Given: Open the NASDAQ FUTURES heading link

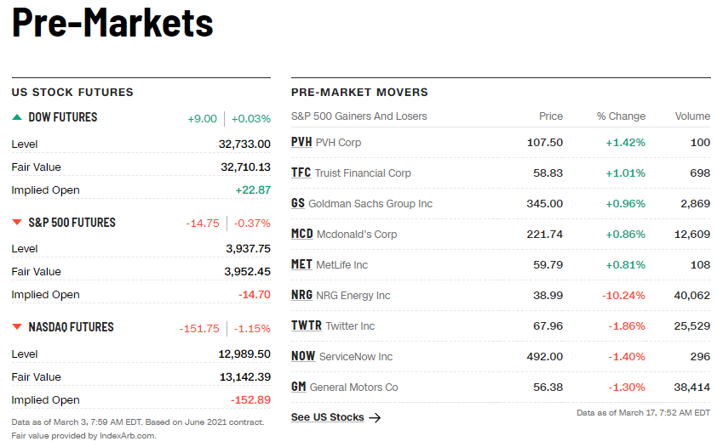Looking at the screenshot, I should tap(71, 327).
